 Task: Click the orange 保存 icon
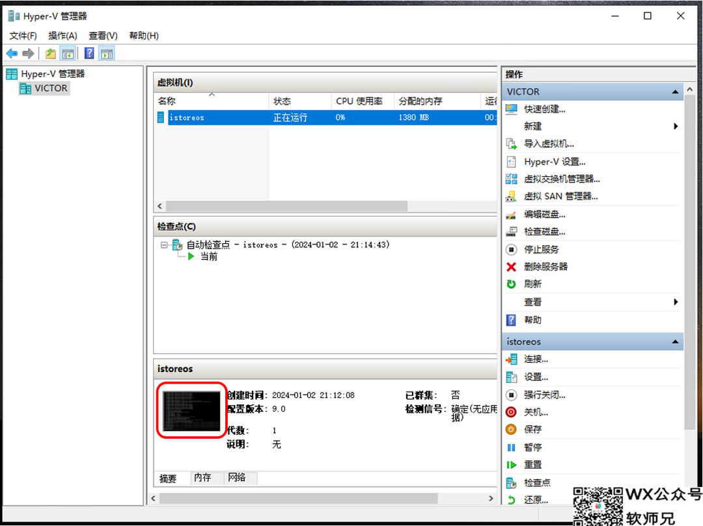[511, 429]
